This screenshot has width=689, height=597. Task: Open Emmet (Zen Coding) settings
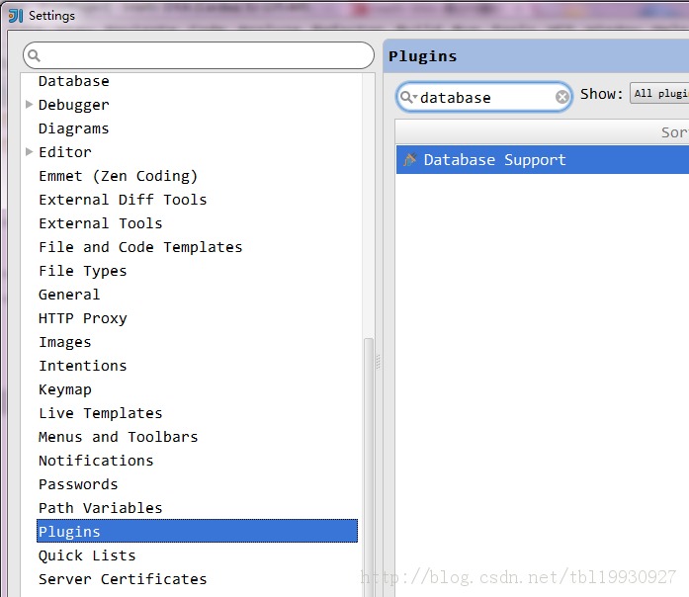tap(119, 176)
